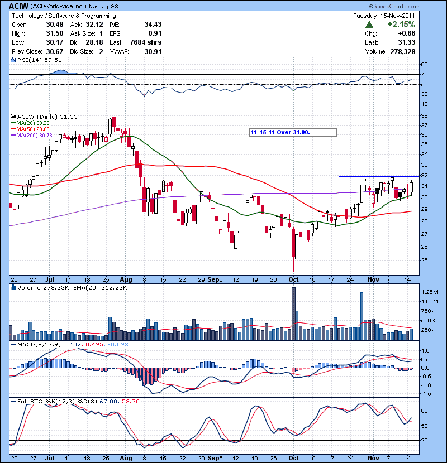This screenshot has height=463, width=447.
Task: Click the Open value 30.48
Action: pos(55,25)
